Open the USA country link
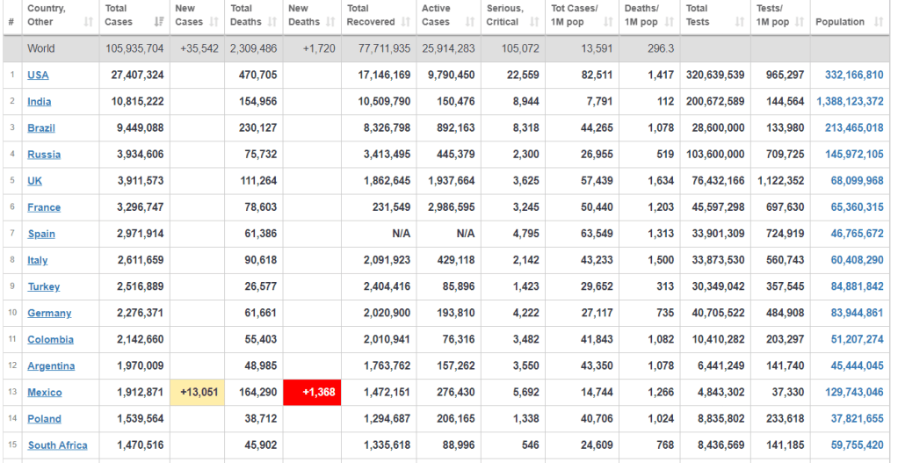This screenshot has width=898, height=463. pyautogui.click(x=38, y=76)
